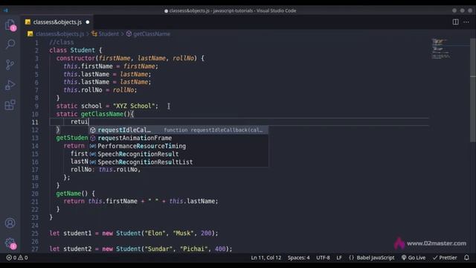Click Ln 11, Col 12 status entry
Image resolution: width=476 pixels, height=268 pixels.
pyautogui.click(x=266, y=258)
